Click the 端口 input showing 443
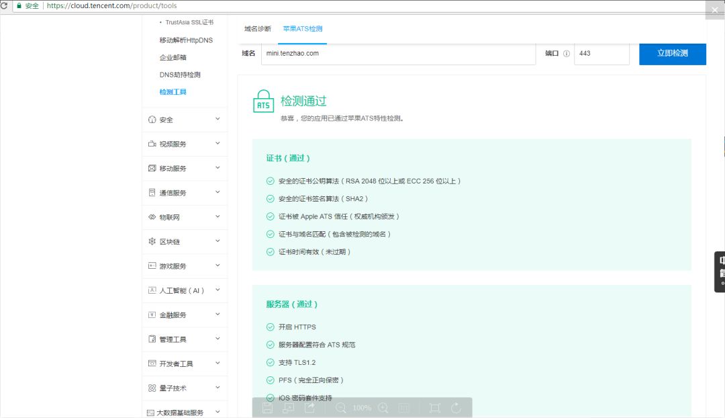 [x=601, y=54]
